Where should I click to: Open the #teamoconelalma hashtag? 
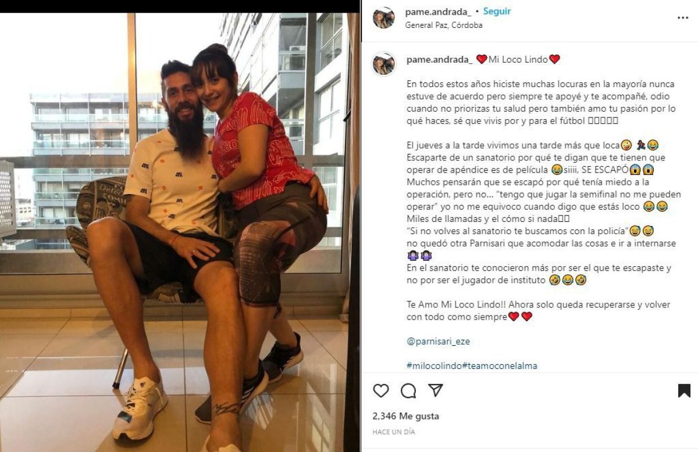tap(500, 366)
